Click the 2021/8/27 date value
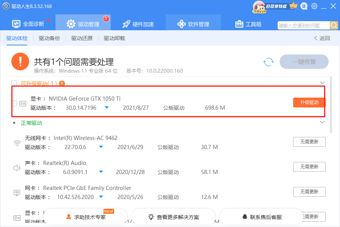This screenshot has width=340, height=227. point(136,108)
